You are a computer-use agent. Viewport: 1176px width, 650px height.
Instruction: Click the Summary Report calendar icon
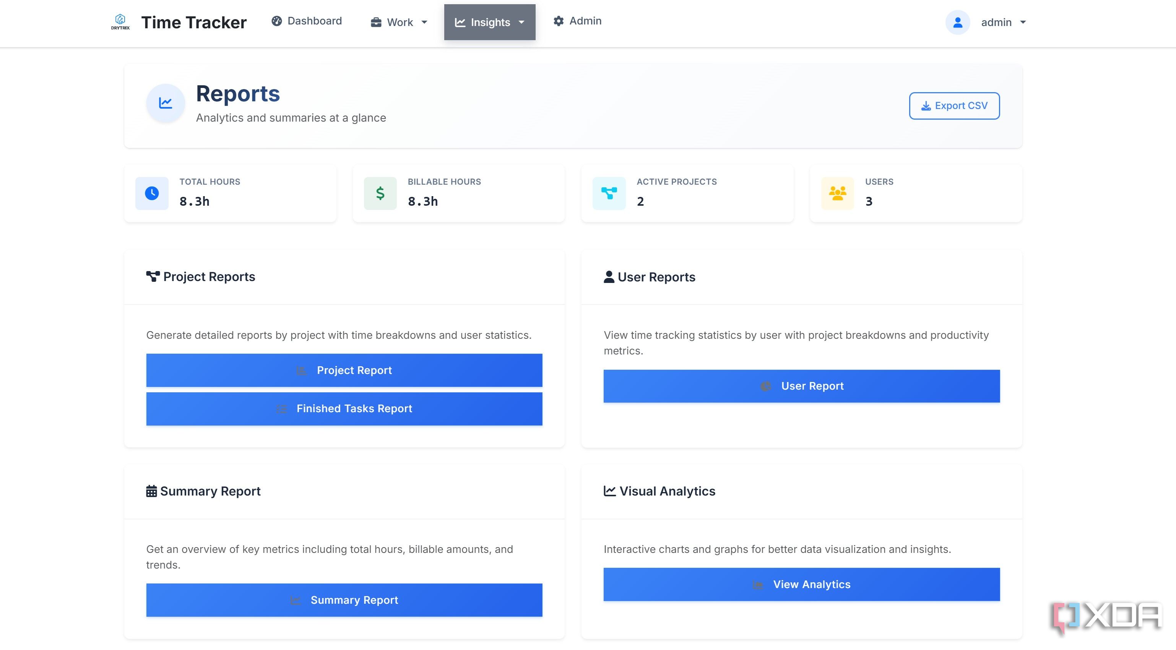coord(151,491)
